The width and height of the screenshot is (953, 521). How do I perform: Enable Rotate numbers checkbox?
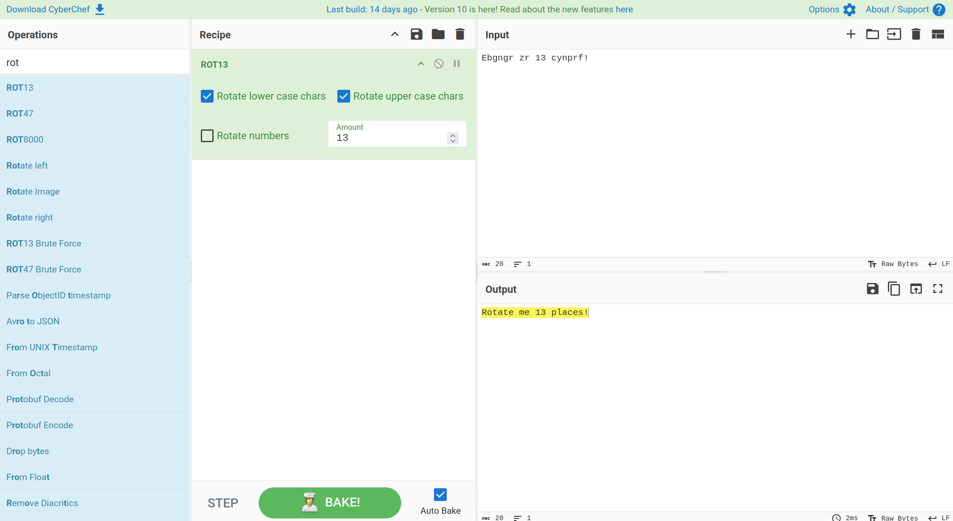[x=207, y=136]
